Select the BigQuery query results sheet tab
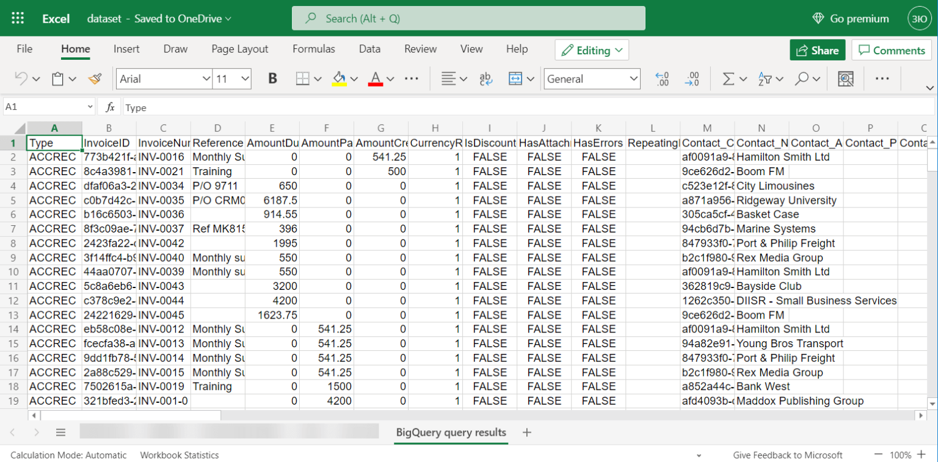The image size is (938, 462). coord(451,432)
